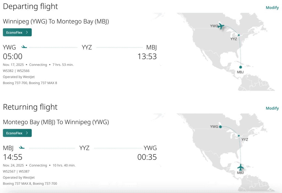Click the 05:00 departure time

point(13,57)
